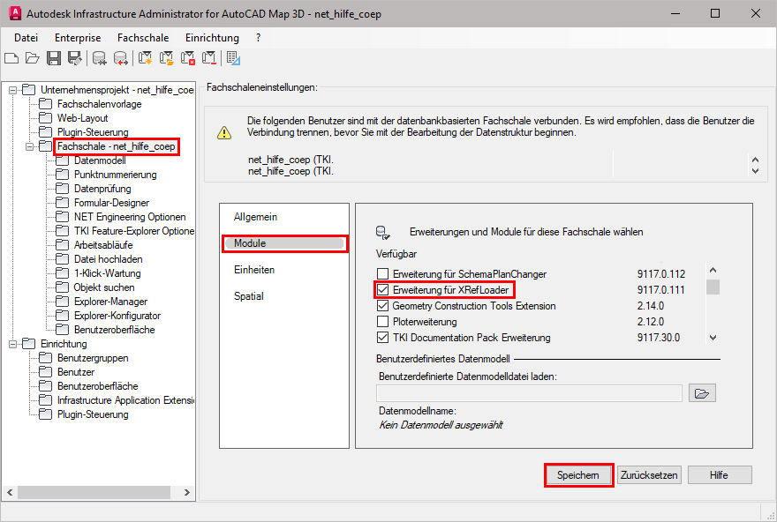Click the Hilfe button

click(720, 475)
